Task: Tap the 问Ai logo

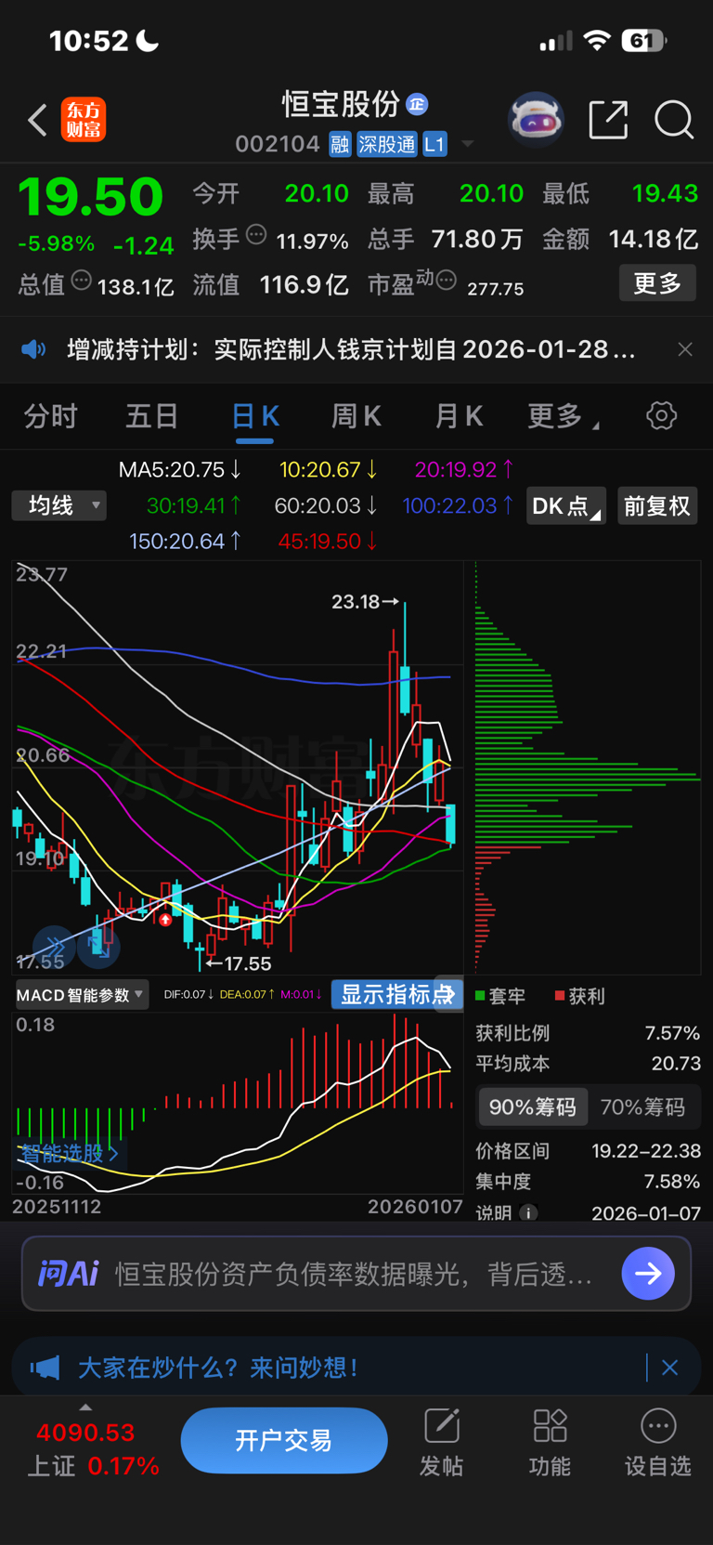Action: coord(69,1273)
